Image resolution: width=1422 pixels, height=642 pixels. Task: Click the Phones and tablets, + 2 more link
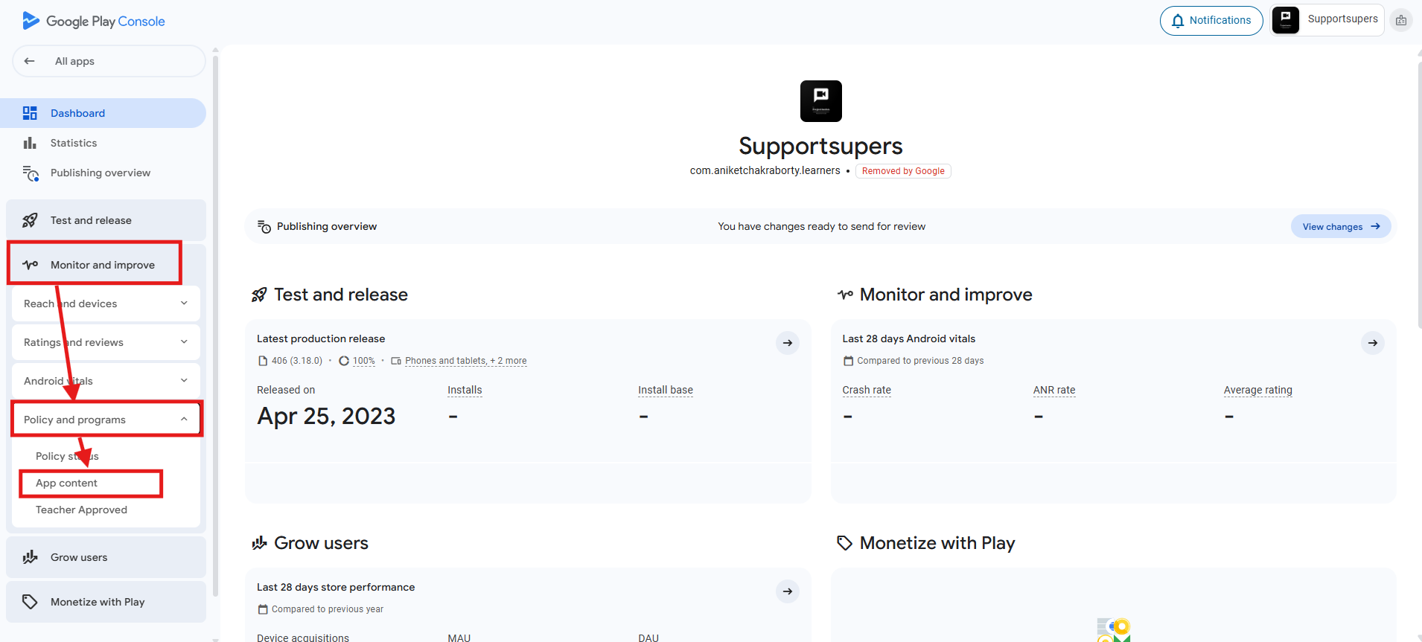pyautogui.click(x=465, y=361)
